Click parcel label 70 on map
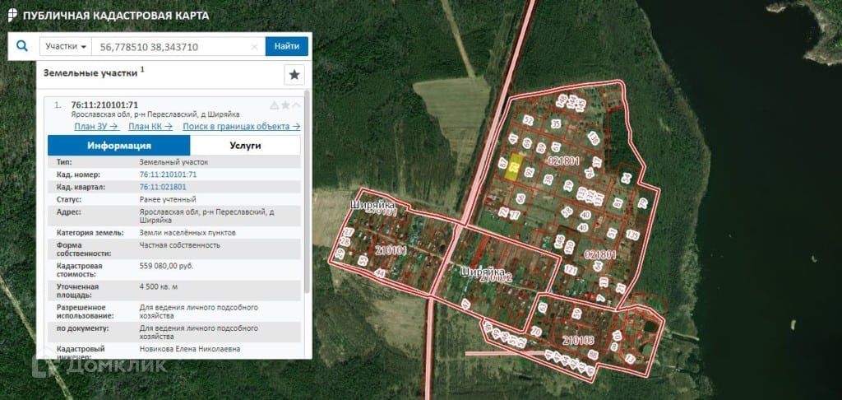 [x=535, y=332]
